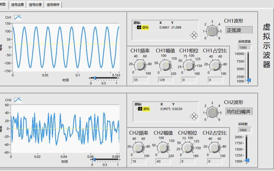The image size is (274, 171).
Task: Click the CH1占空比 knob
Action: [x=215, y=65]
